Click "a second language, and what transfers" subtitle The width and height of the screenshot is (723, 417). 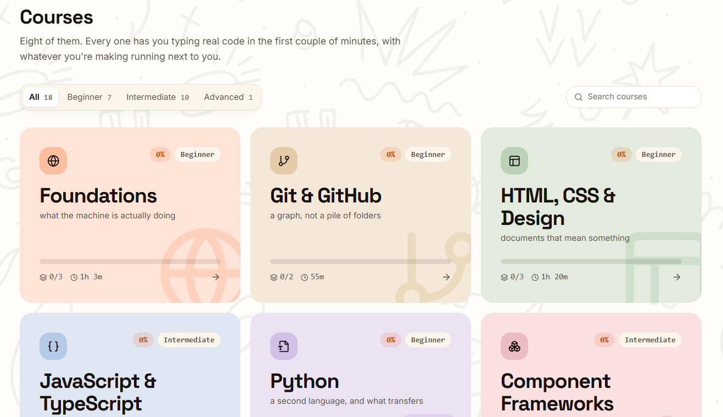point(346,401)
